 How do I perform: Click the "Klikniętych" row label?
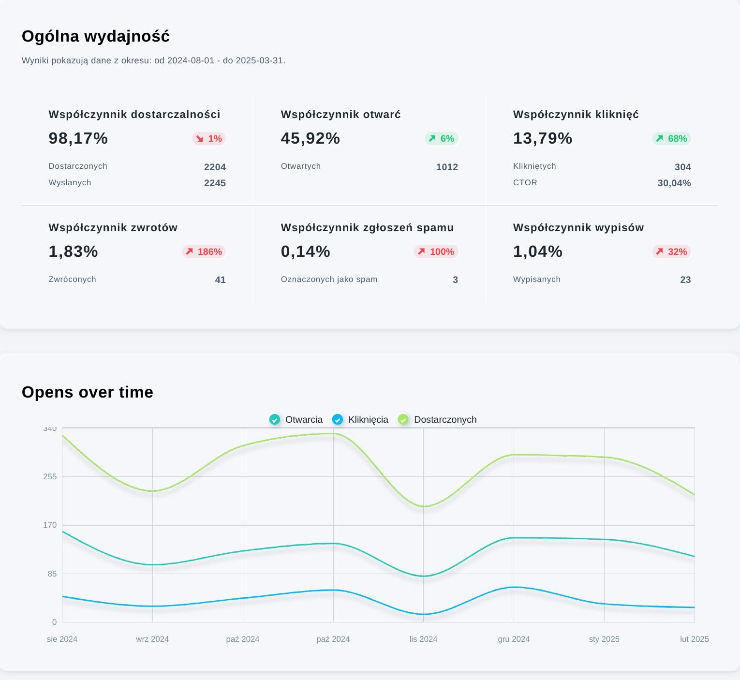(x=534, y=166)
